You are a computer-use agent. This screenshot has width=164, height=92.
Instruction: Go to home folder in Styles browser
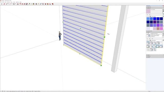pos(150,40)
